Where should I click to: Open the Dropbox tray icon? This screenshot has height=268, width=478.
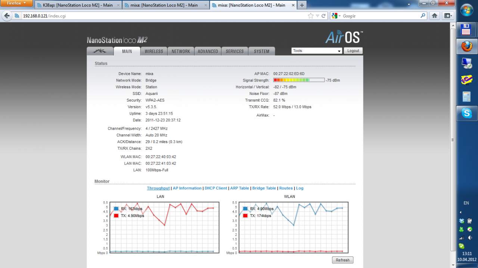point(462,221)
